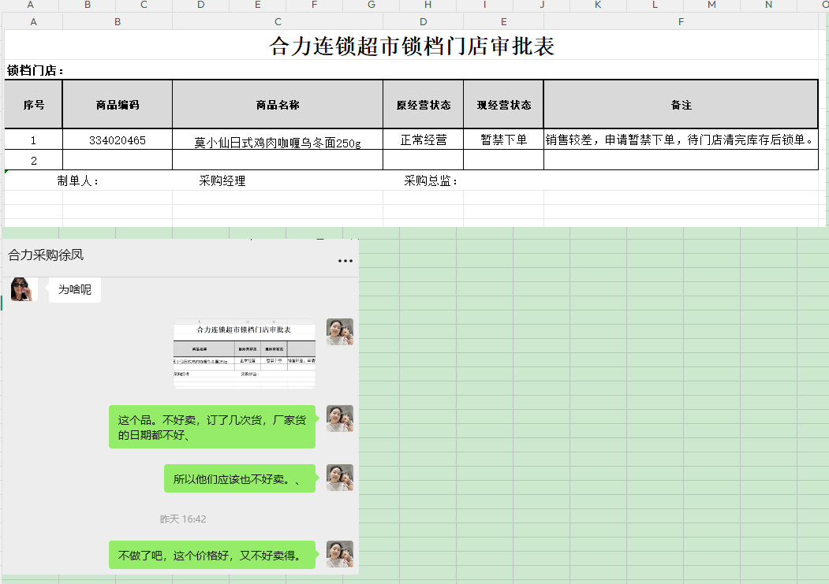Click the chat title "合力采购徐凤"
The width and height of the screenshot is (829, 584).
(46, 255)
